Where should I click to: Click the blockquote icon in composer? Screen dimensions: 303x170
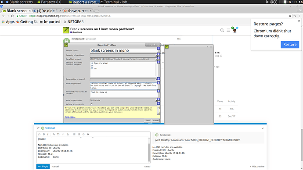58,135
